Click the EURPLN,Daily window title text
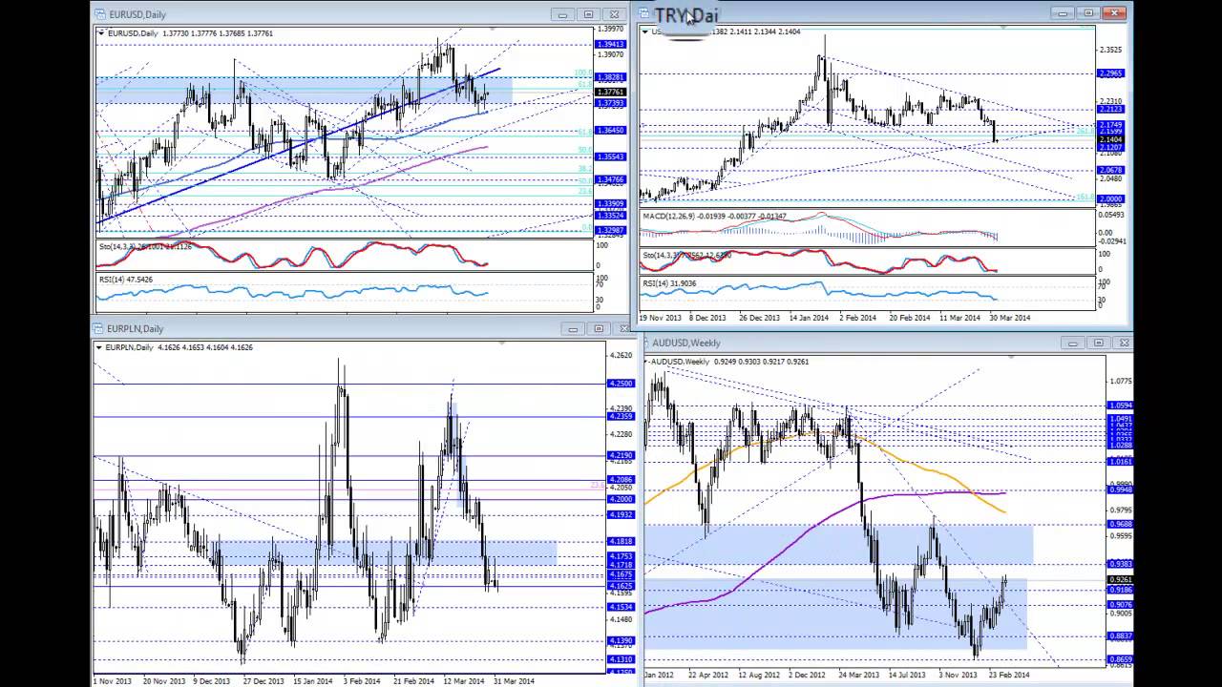The height and width of the screenshot is (687, 1222). (135, 329)
